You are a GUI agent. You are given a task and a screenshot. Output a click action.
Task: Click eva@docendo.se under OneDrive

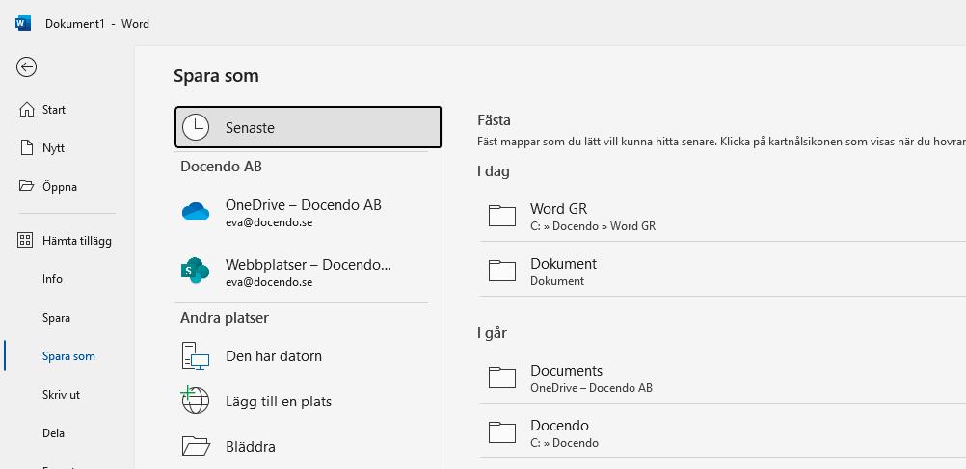click(x=269, y=222)
